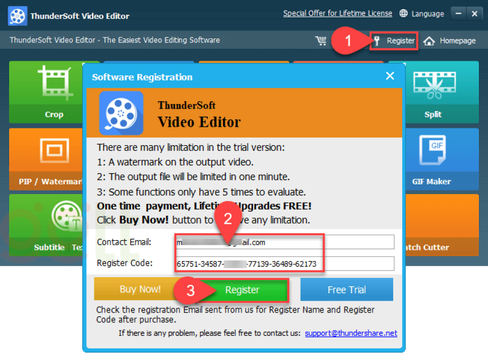This screenshot has width=488, height=354.
Task: Click into the Register Code field
Action: tap(285, 263)
